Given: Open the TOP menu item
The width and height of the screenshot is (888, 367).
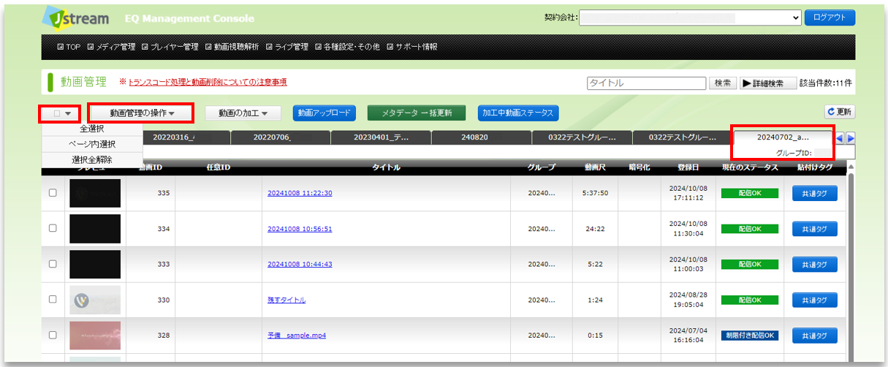Looking at the screenshot, I should pos(69,47).
